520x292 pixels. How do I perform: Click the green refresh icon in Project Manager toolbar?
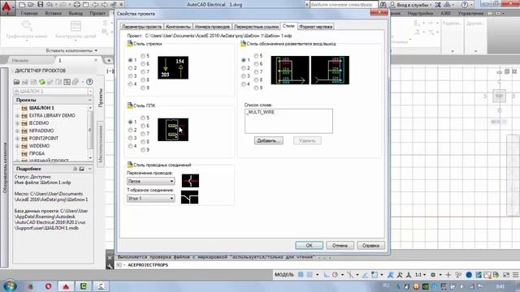(x=42, y=82)
